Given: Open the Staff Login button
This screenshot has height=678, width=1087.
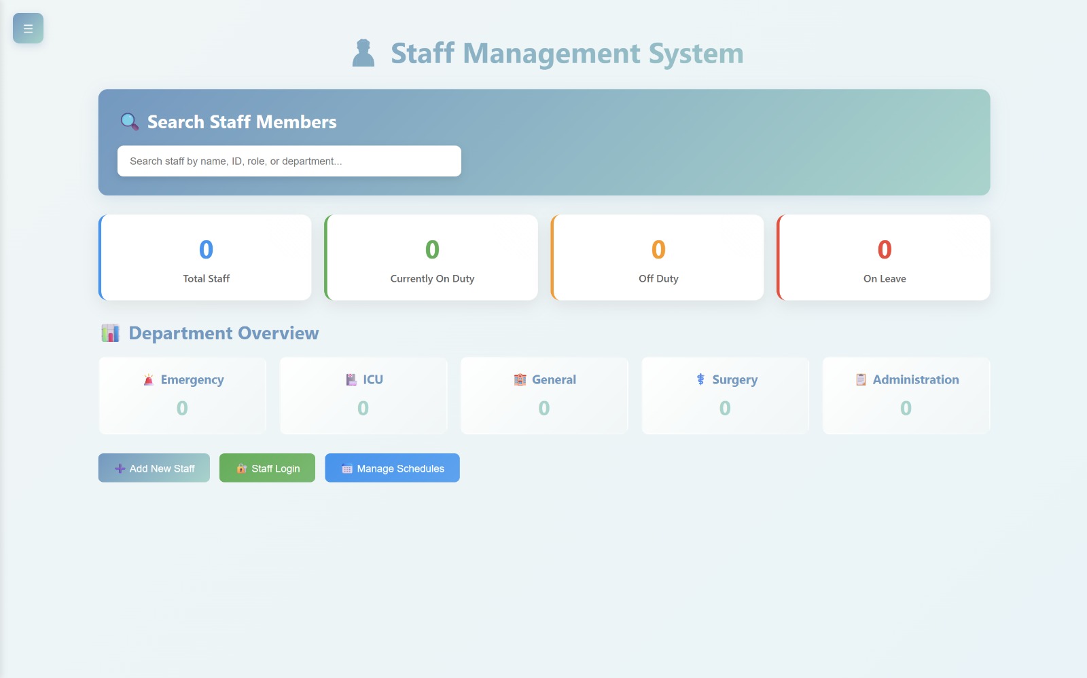Looking at the screenshot, I should click(267, 468).
